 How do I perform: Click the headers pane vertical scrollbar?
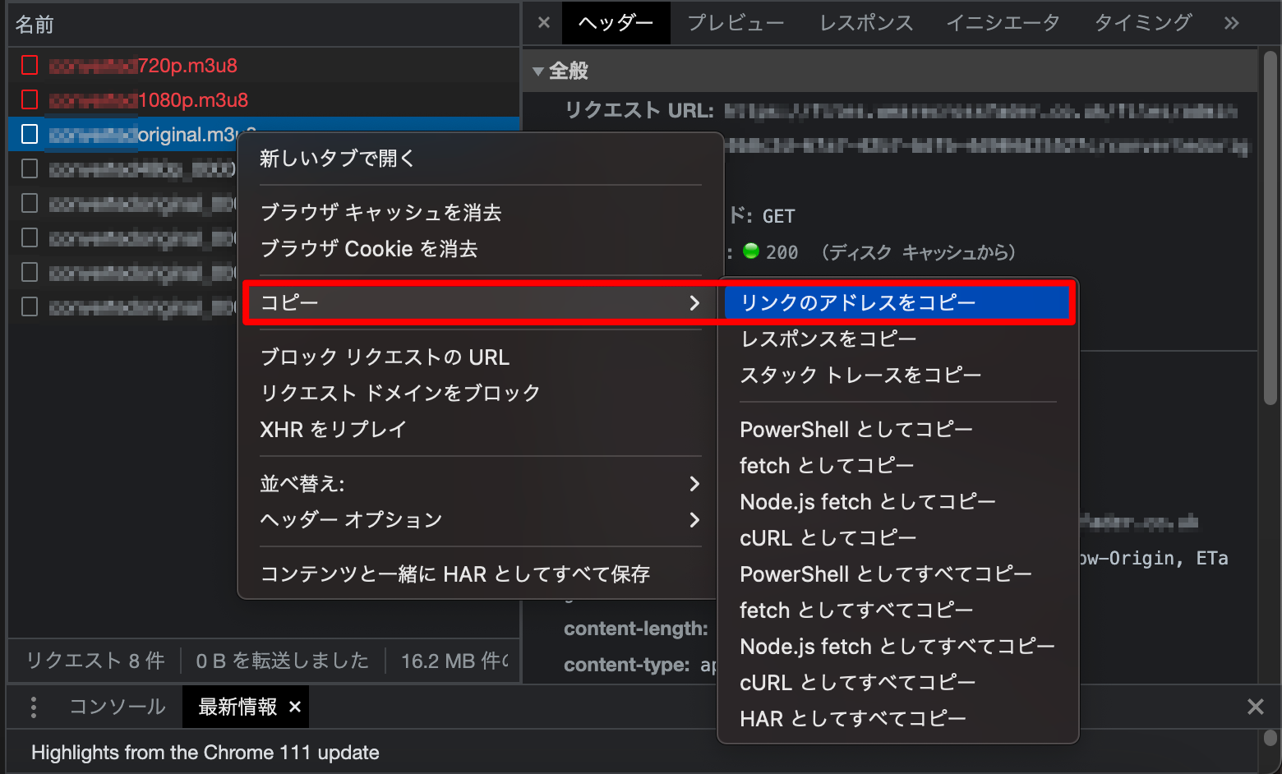coord(1270,228)
